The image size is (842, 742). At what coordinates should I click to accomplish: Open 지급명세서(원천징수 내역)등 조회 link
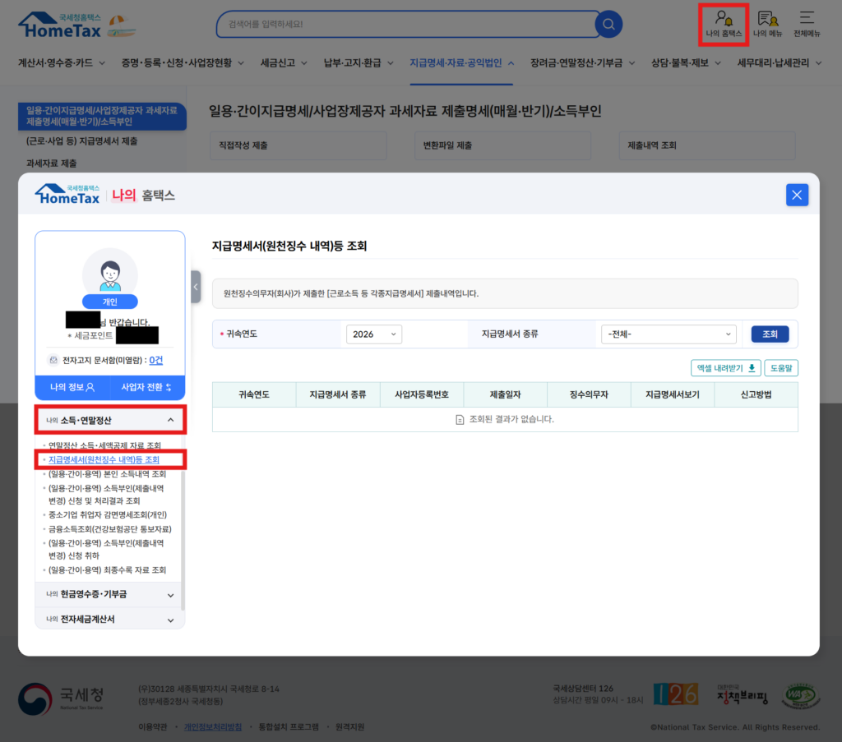(104, 460)
